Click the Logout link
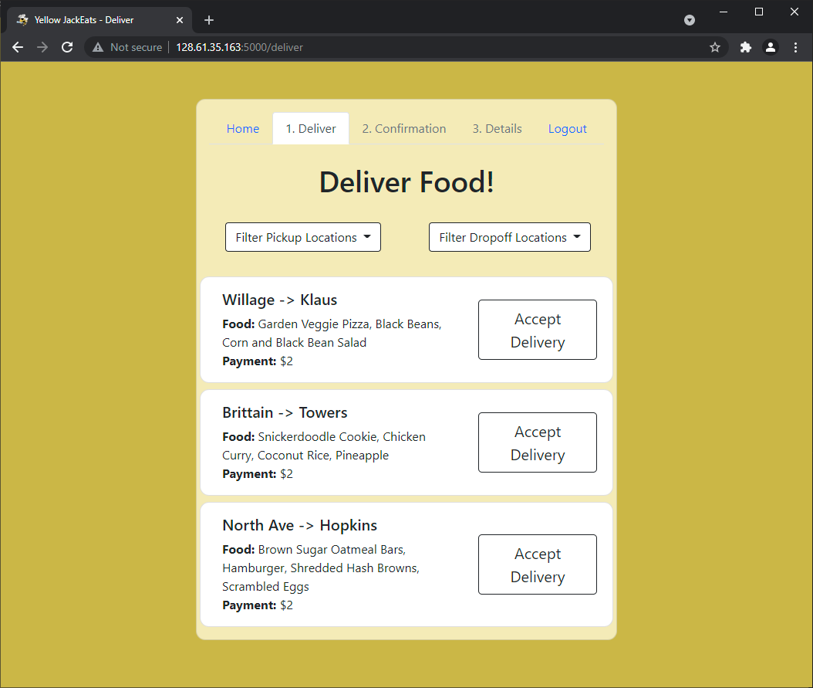Viewport: 813px width, 688px height. (x=567, y=128)
